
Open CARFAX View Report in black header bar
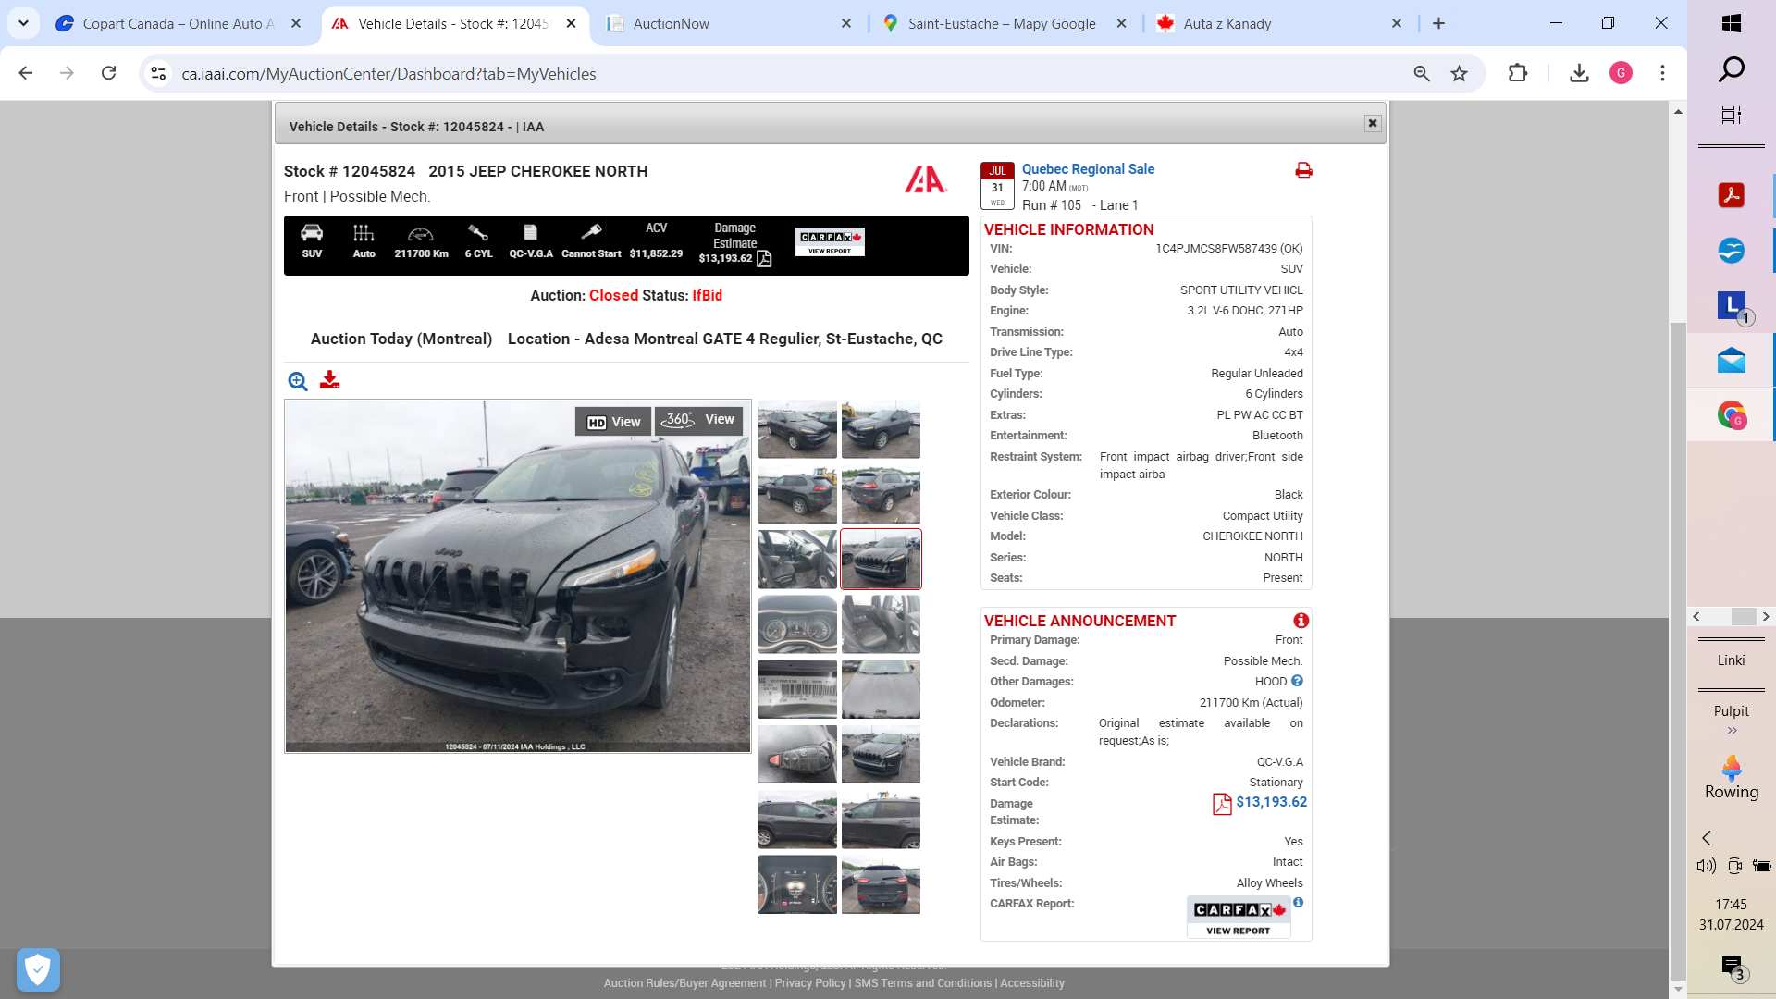[x=830, y=242]
